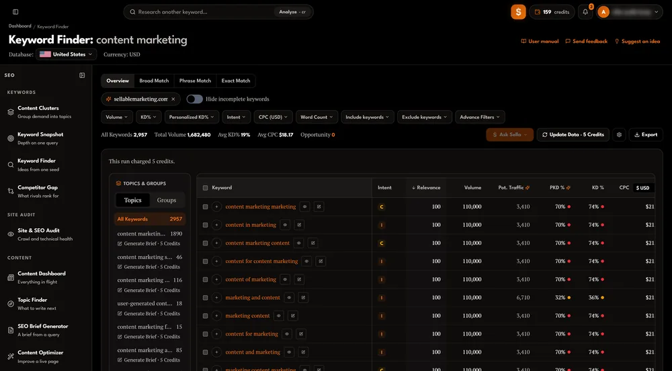This screenshot has height=371, width=672.
Task: Click Analyze button in search bar
Action: click(292, 12)
